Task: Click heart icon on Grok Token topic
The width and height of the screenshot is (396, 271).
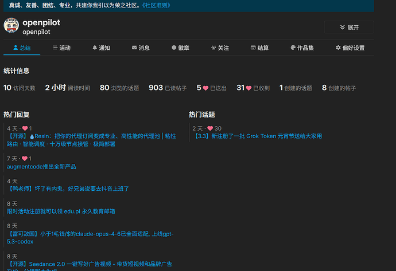Action: tap(210, 128)
